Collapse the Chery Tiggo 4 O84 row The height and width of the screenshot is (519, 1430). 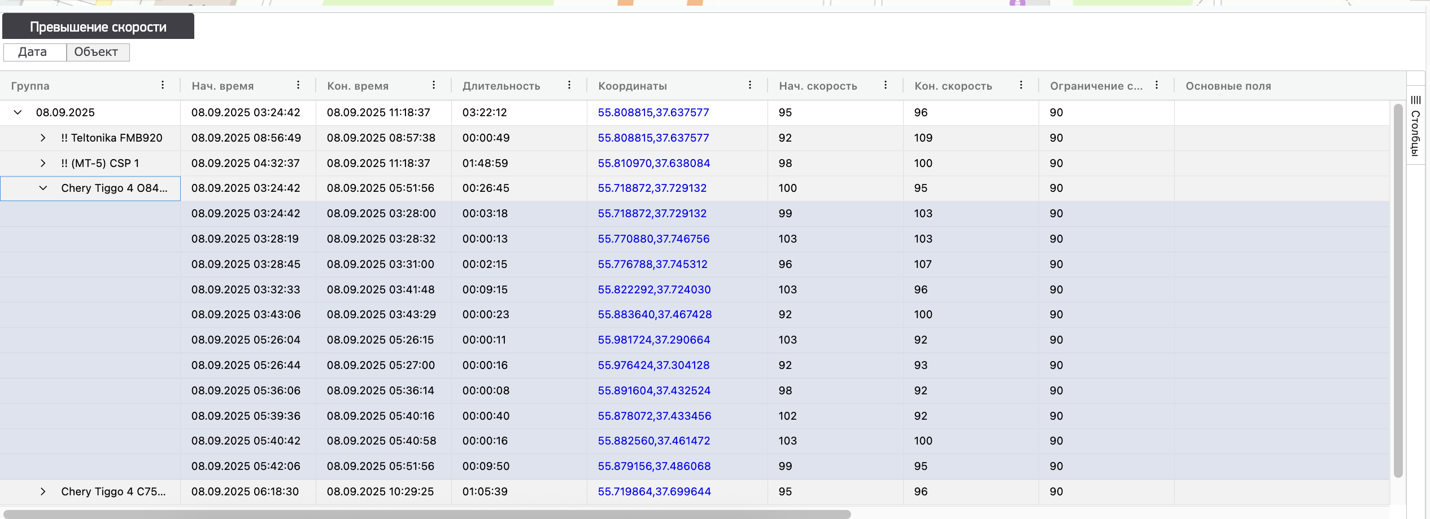(43, 188)
